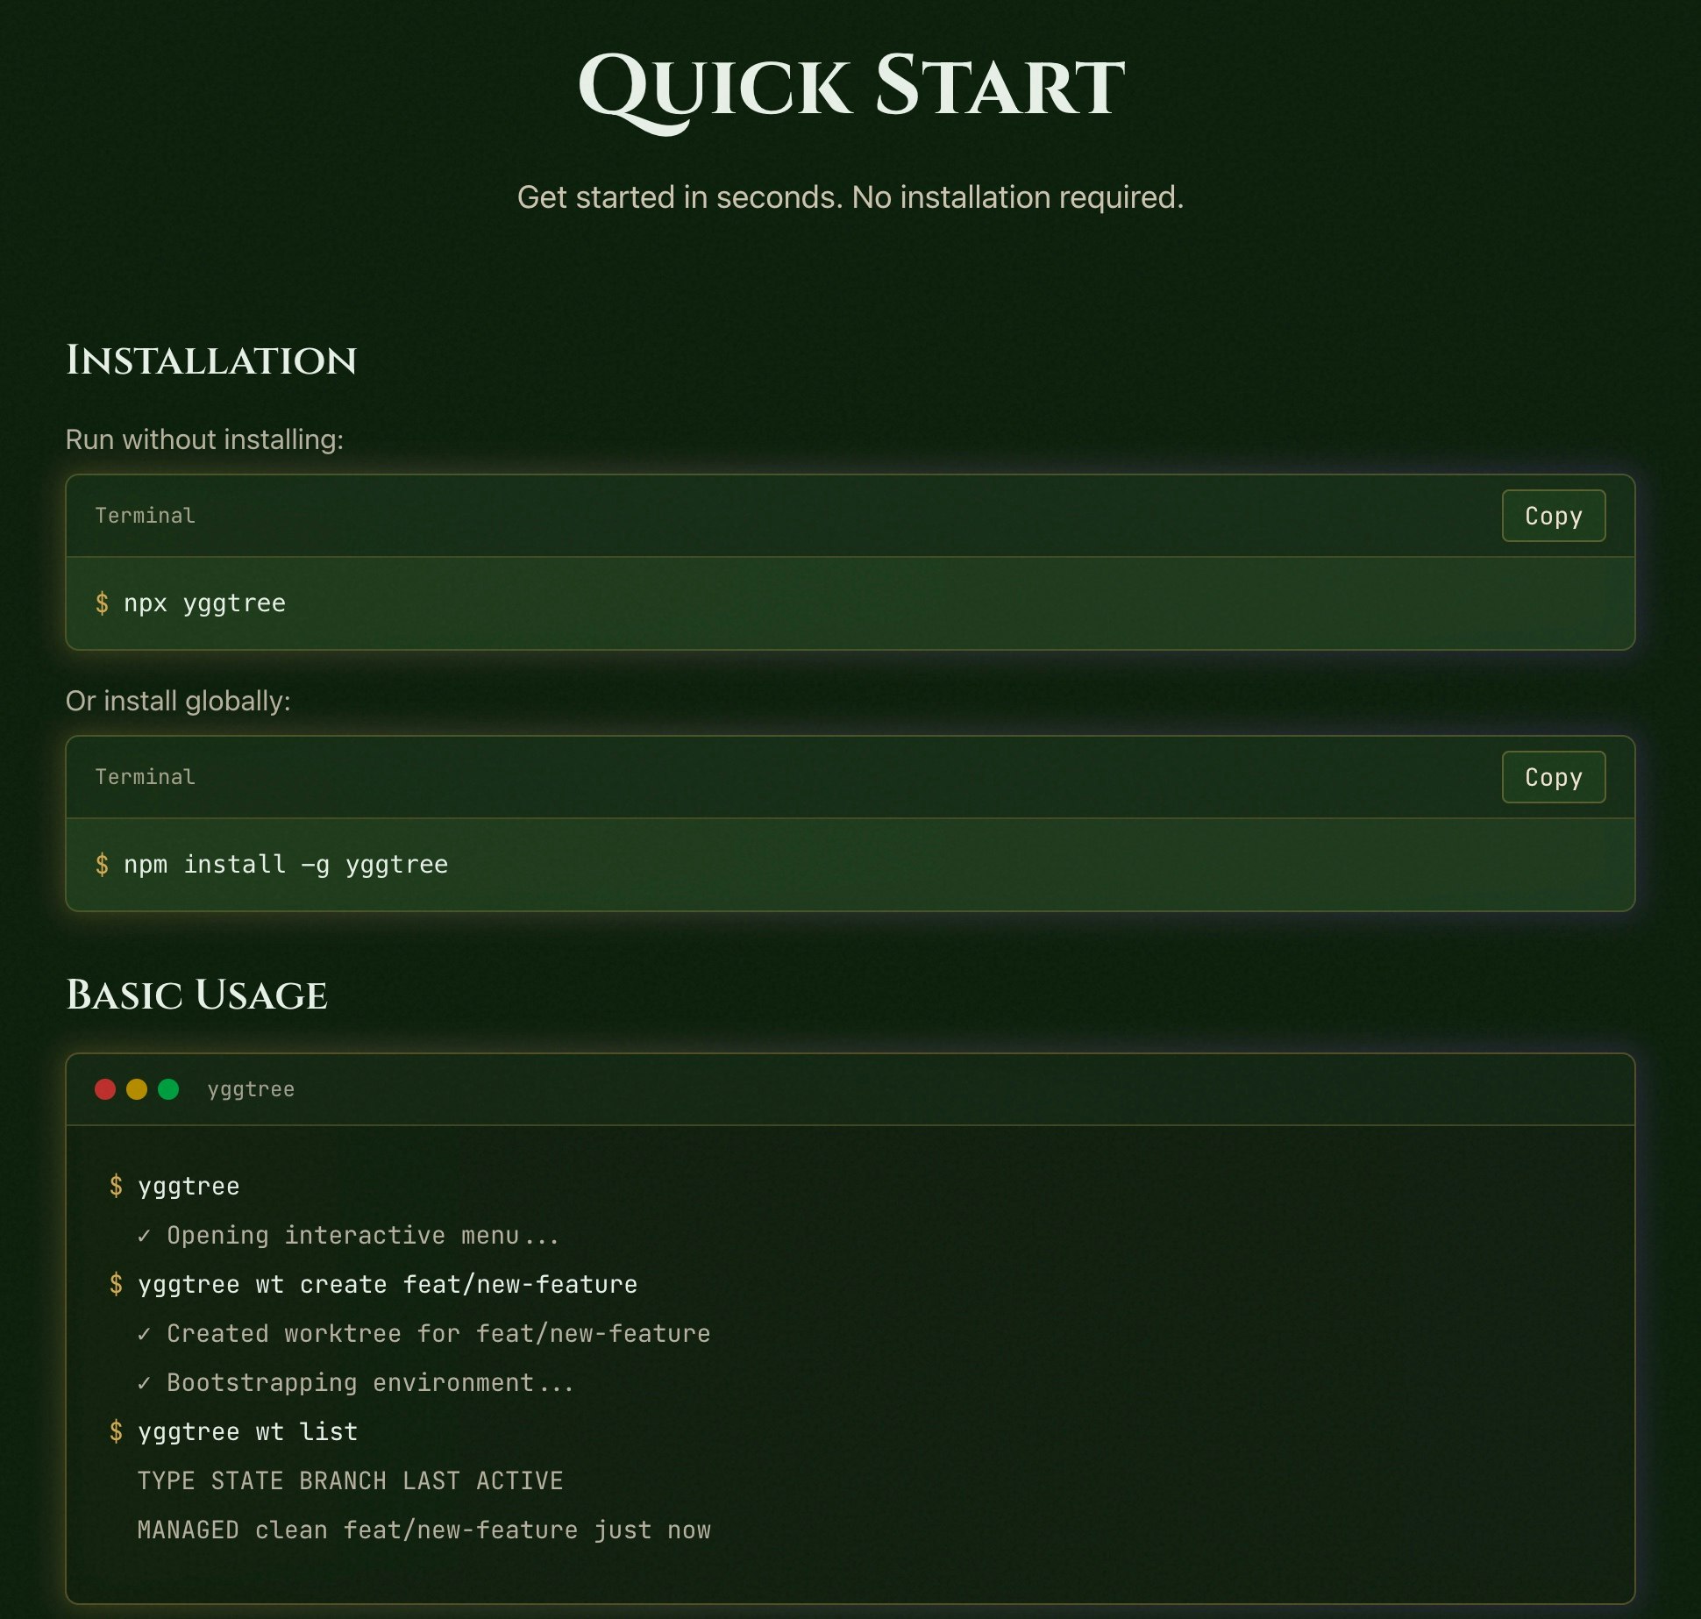Click the checkmark beside Opening interactive menu
1701x1619 pixels.
(146, 1235)
